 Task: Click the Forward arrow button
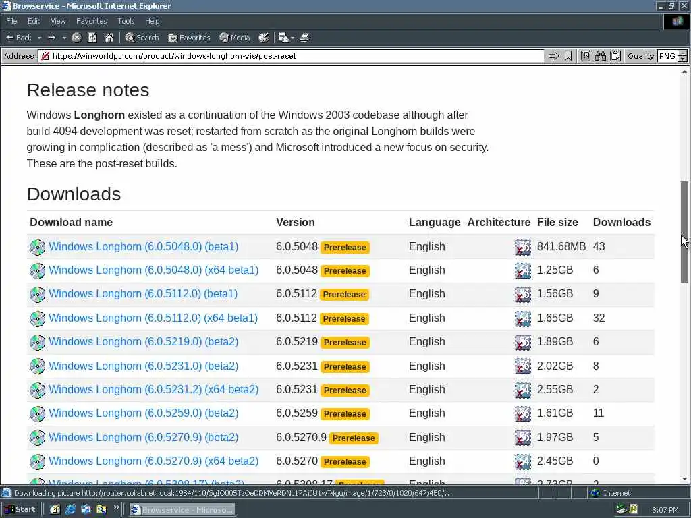[51, 38]
